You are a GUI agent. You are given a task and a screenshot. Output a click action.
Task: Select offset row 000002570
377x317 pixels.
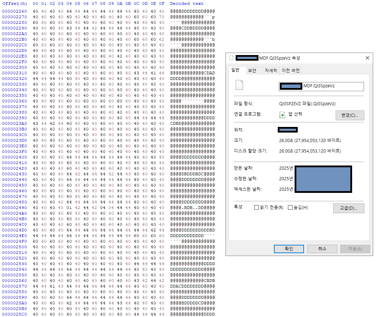tap(14, 286)
